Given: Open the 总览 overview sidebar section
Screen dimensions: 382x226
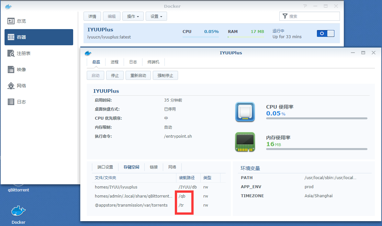Looking at the screenshot, I should tap(39, 21).
